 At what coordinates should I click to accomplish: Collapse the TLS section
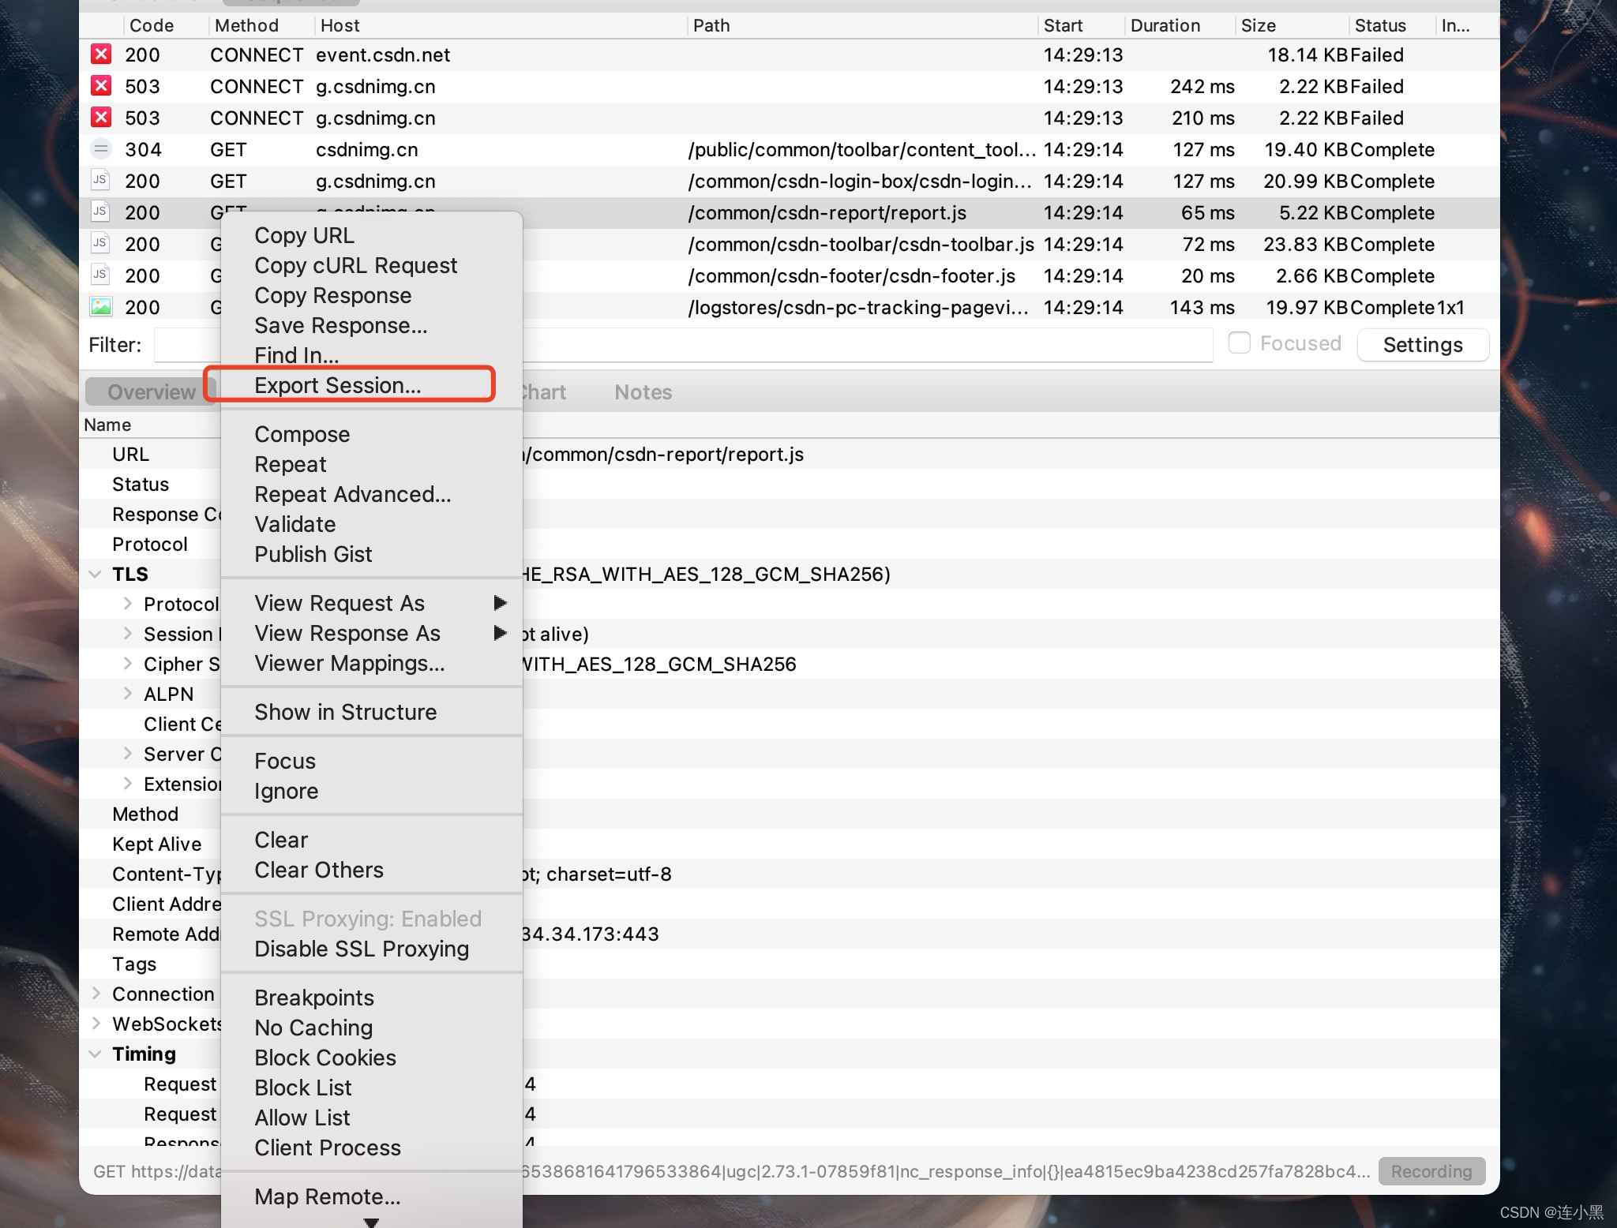[x=96, y=575]
